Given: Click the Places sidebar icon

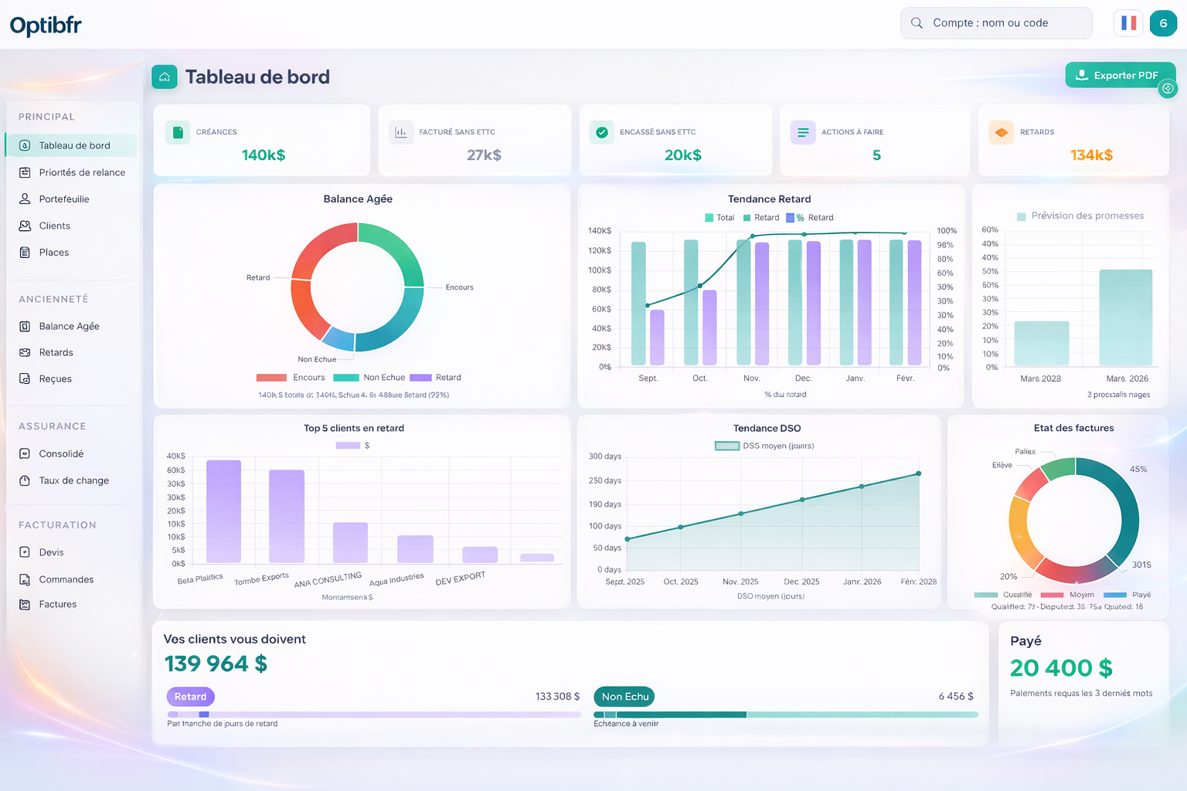Looking at the screenshot, I should point(25,253).
